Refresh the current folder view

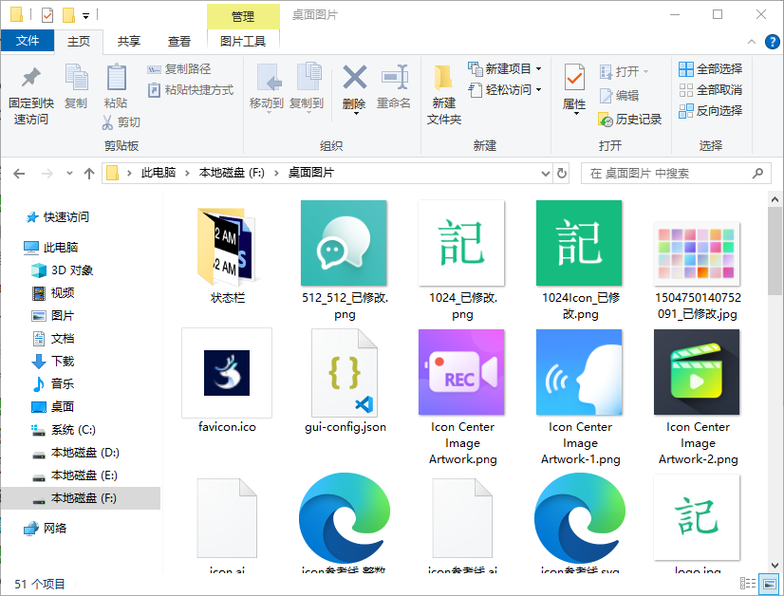[559, 173]
